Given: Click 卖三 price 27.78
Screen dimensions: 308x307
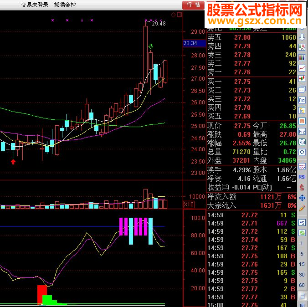Looking at the screenshot, I should [242, 55].
